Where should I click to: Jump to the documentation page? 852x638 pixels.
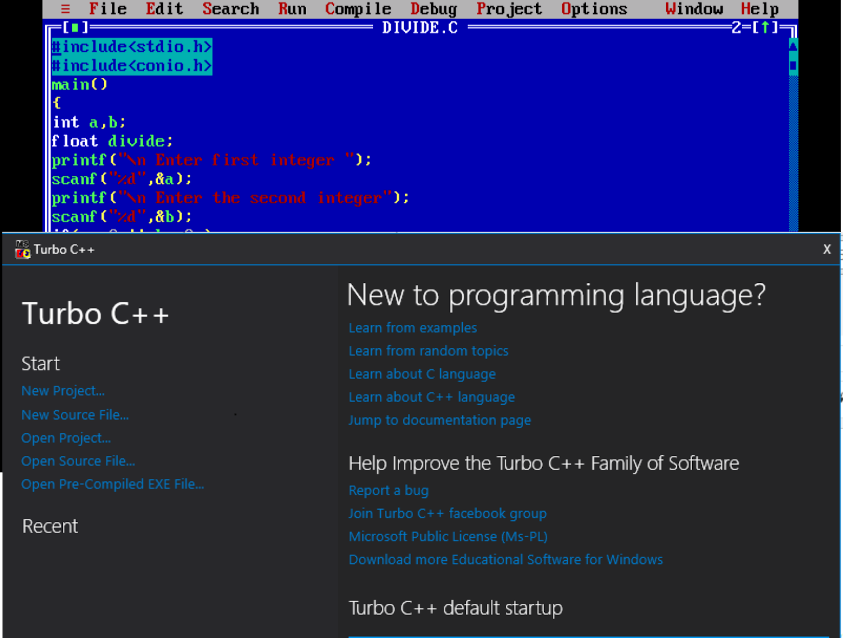pyautogui.click(x=439, y=420)
